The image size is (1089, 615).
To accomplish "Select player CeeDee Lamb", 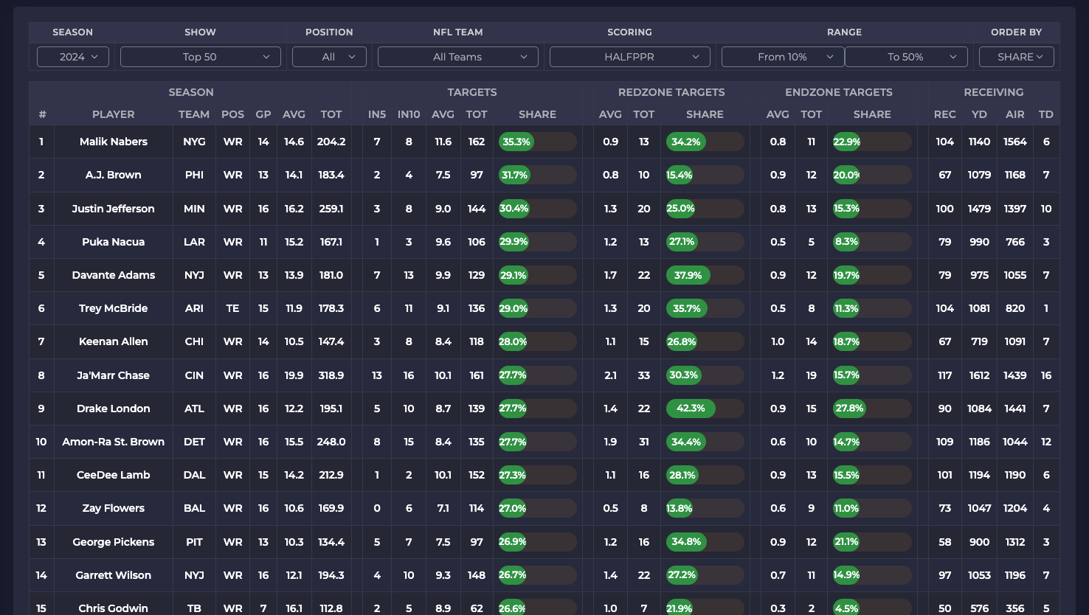I will [114, 475].
